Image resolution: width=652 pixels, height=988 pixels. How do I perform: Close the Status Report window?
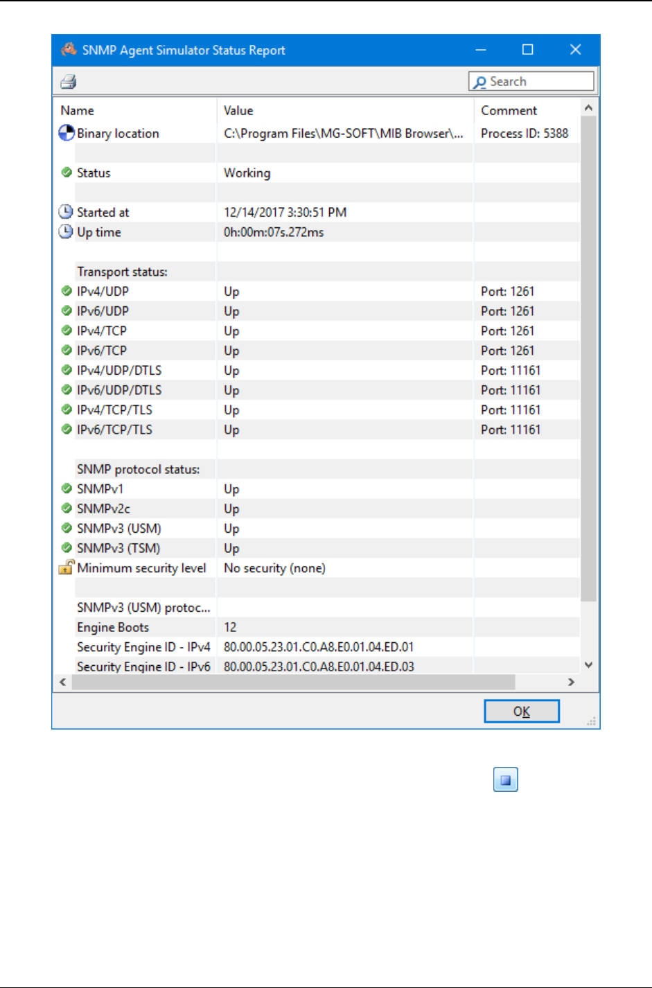coord(575,49)
